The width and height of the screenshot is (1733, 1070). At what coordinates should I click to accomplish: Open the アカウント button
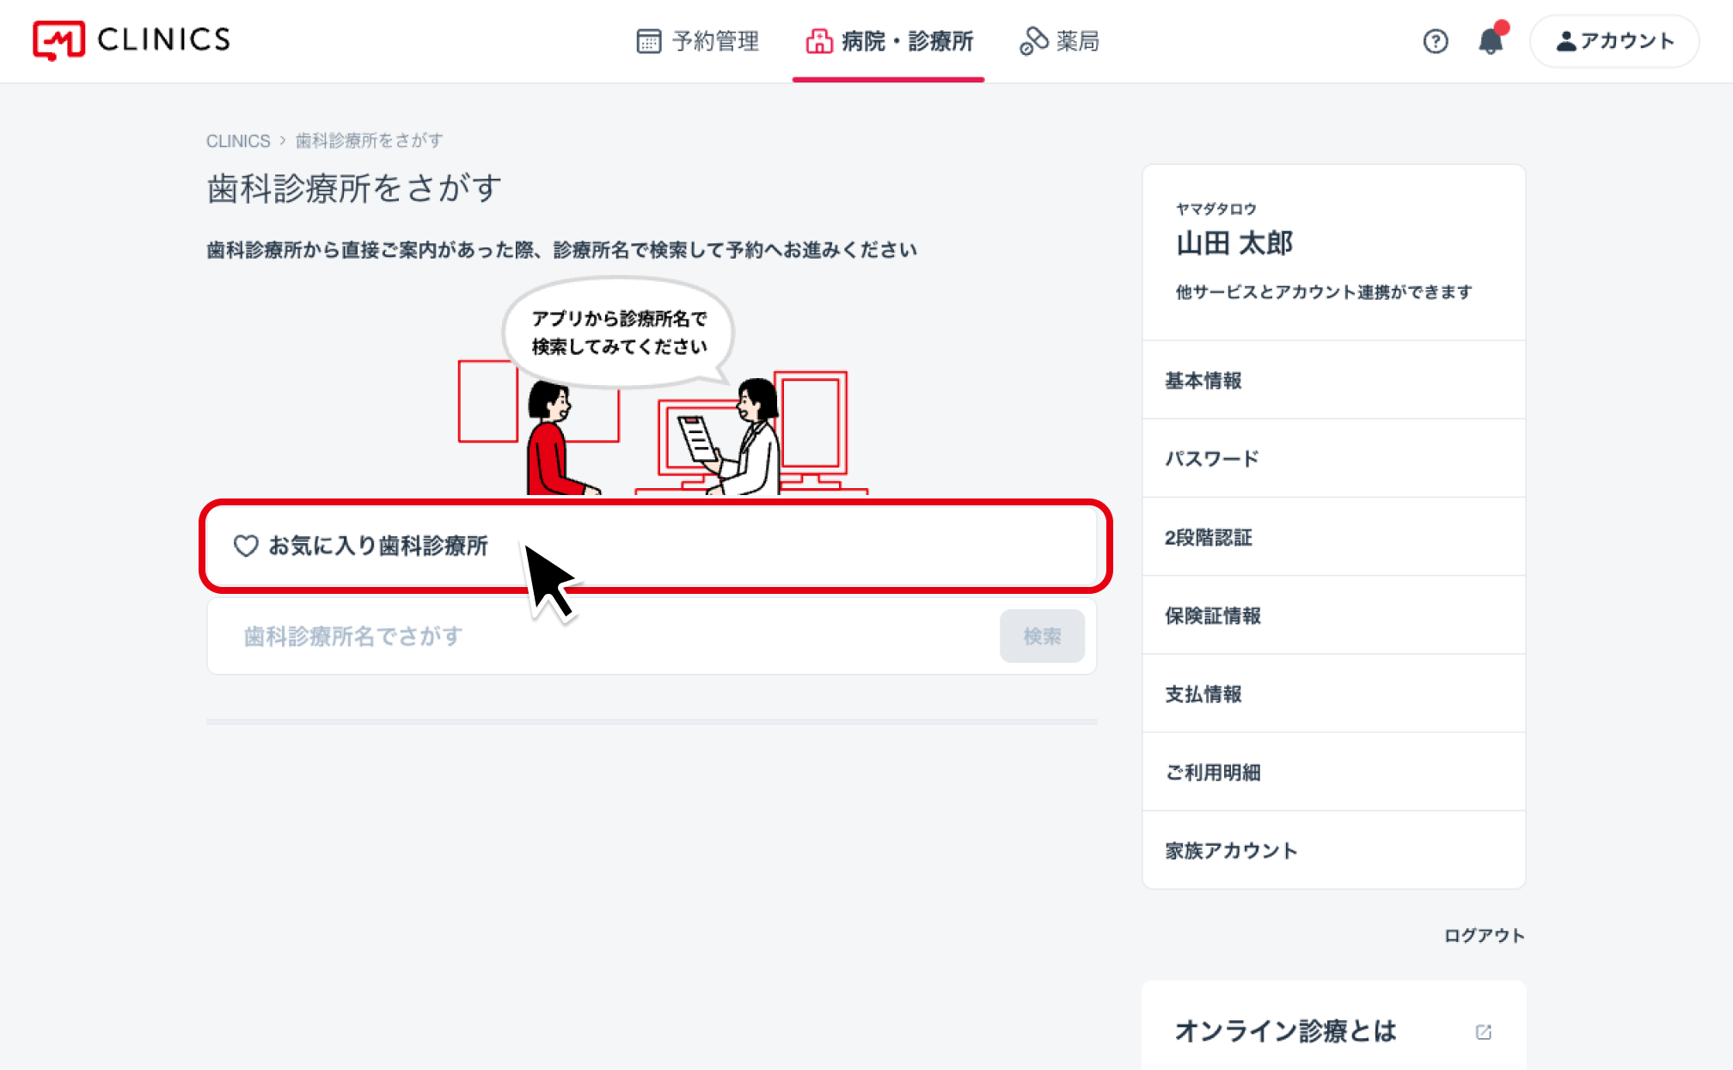(x=1614, y=41)
